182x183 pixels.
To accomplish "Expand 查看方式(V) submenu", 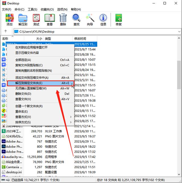I will point(43,117).
